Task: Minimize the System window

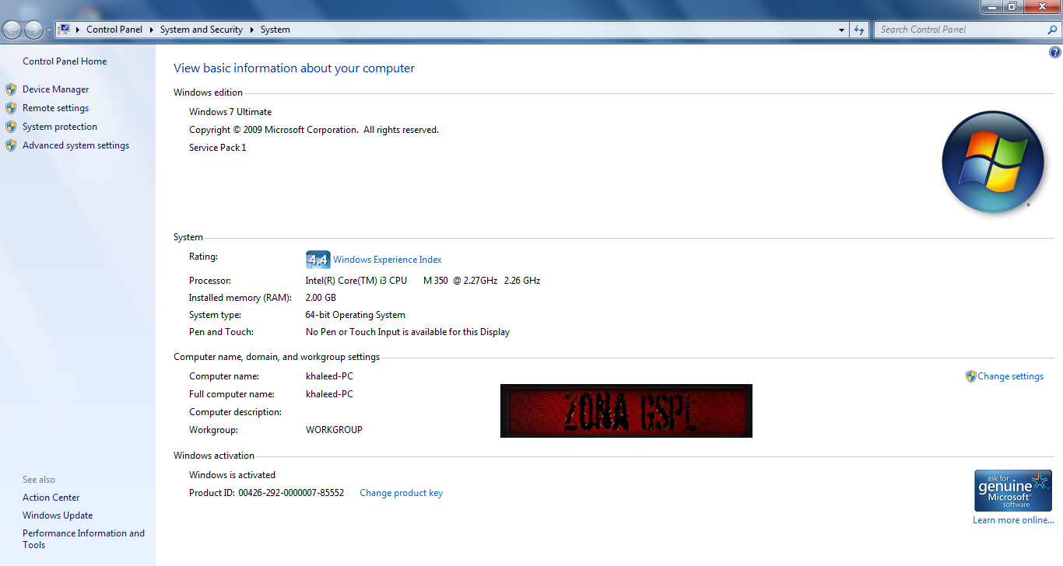Action: tap(991, 6)
